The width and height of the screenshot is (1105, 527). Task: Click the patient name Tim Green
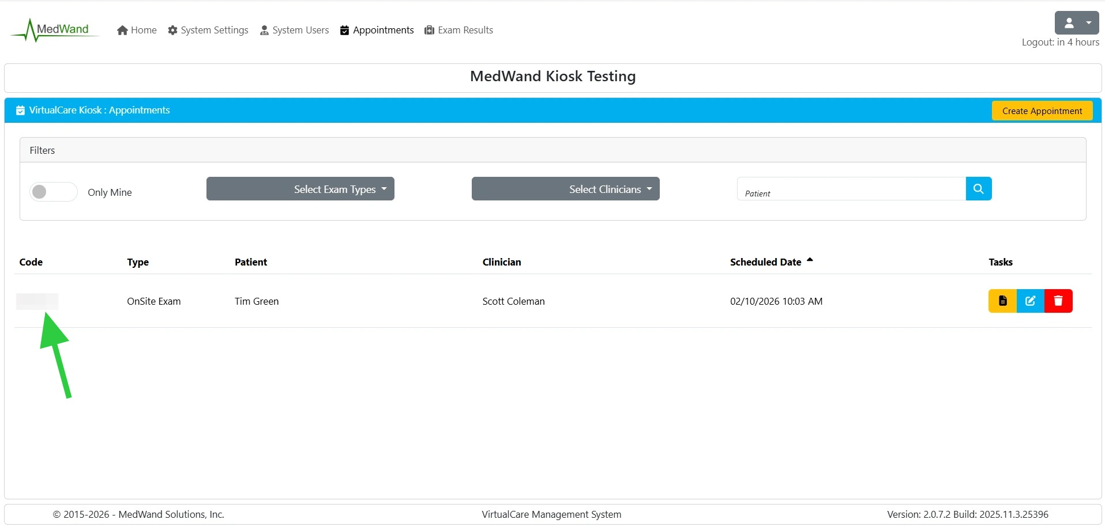coord(257,301)
